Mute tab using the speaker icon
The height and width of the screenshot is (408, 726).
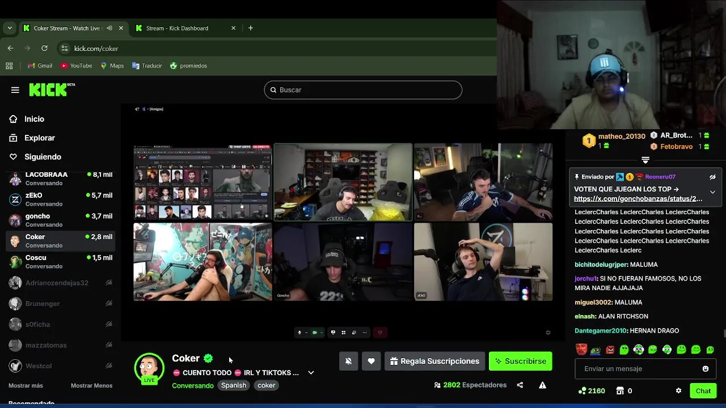coord(109,28)
